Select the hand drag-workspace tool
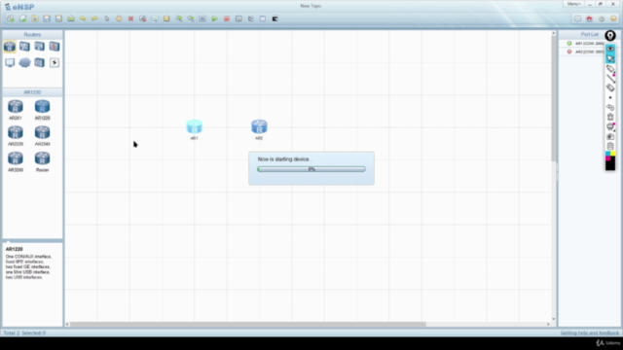 pos(119,18)
